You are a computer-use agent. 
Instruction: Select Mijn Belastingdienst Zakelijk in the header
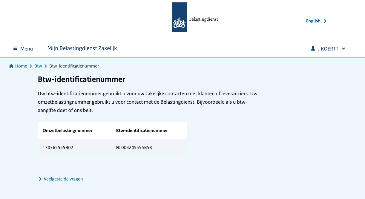click(82, 48)
